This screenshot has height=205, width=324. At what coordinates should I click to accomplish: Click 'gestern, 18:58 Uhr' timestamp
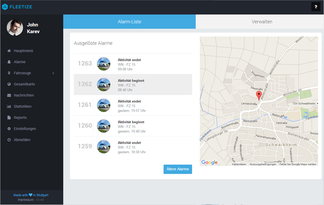point(132,152)
